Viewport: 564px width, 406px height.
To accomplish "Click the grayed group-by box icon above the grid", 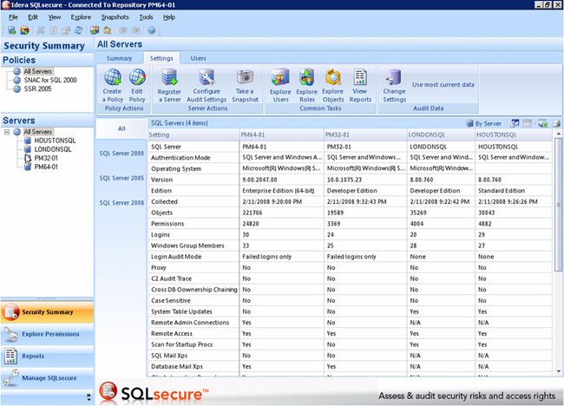I will pos(527,123).
